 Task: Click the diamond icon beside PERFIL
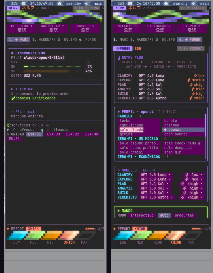(119, 112)
